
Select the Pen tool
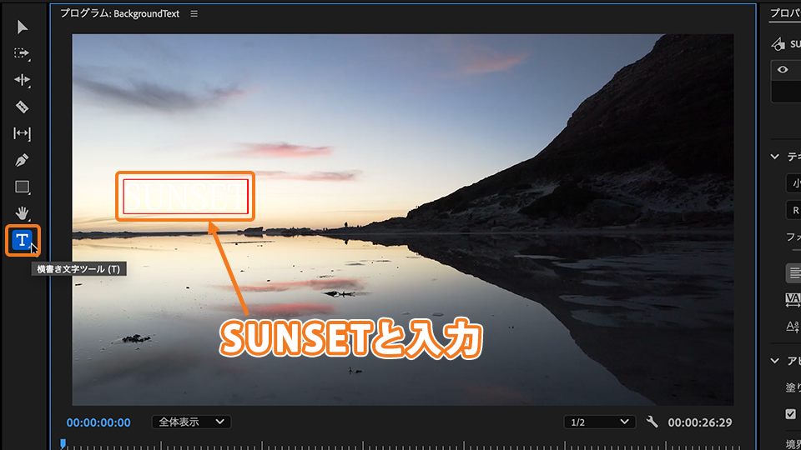tap(22, 160)
